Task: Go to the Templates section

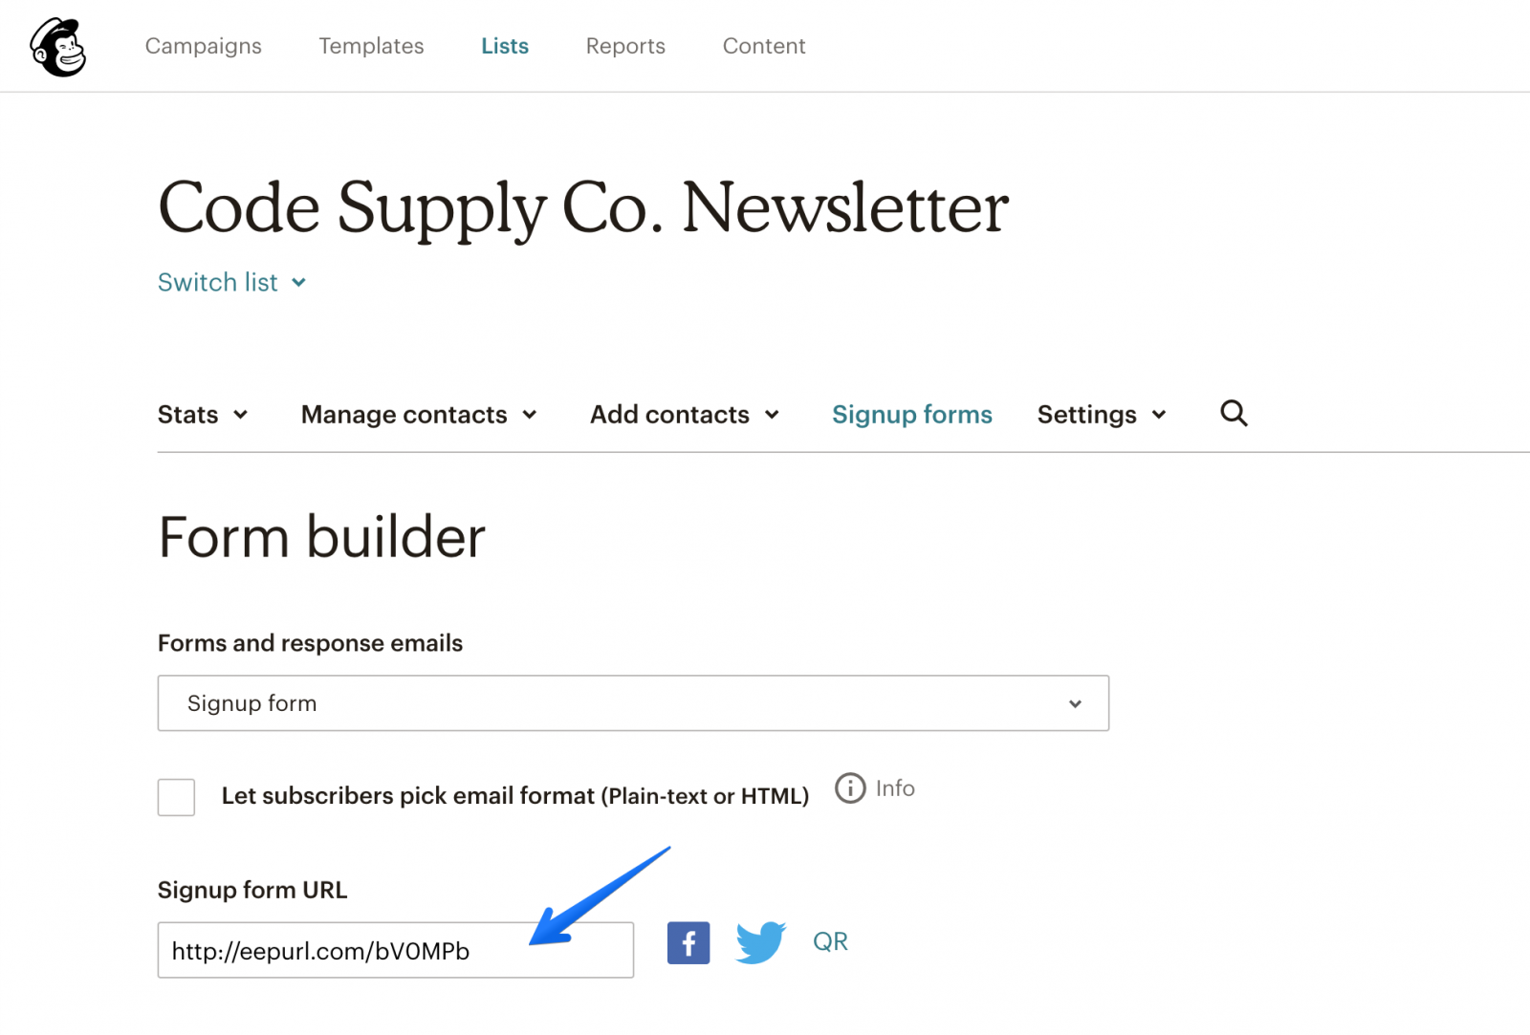Action: pos(371,46)
